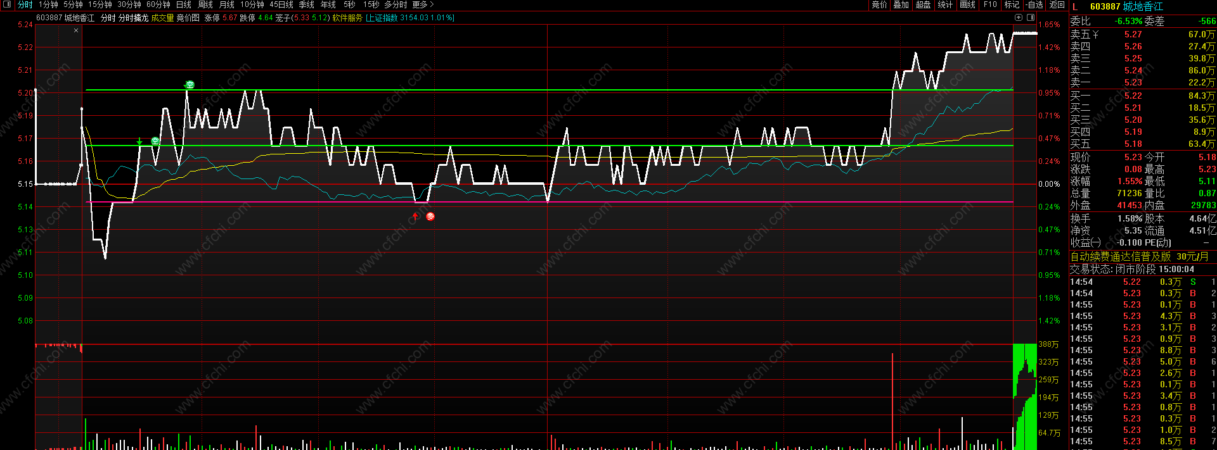Viewport: 1217px width, 450px height.
Task: Click stock name 城地香江 in right panel
Action: (1143, 6)
